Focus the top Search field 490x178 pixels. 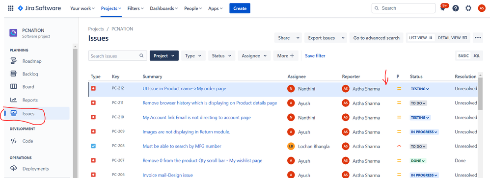pyautogui.click(x=404, y=8)
